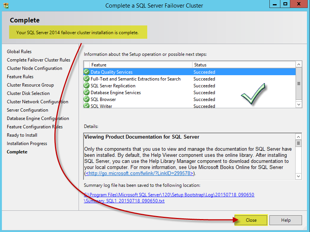Screen dimensions: 310x232
Task: Close the setup wizard with the Close button
Action: tap(251, 220)
